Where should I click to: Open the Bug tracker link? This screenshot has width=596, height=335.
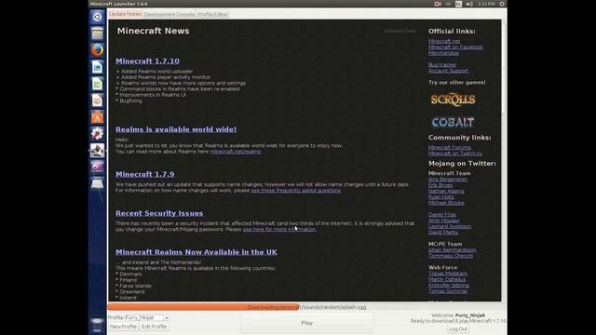click(442, 64)
